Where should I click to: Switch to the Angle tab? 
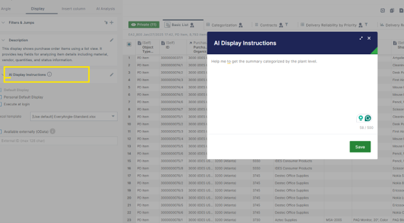coord(5,9)
